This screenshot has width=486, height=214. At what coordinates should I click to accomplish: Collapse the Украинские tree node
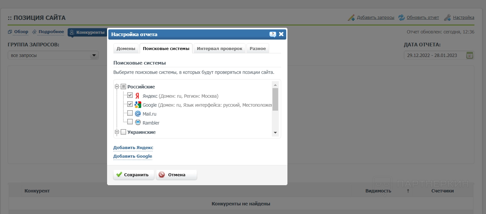[117, 132]
